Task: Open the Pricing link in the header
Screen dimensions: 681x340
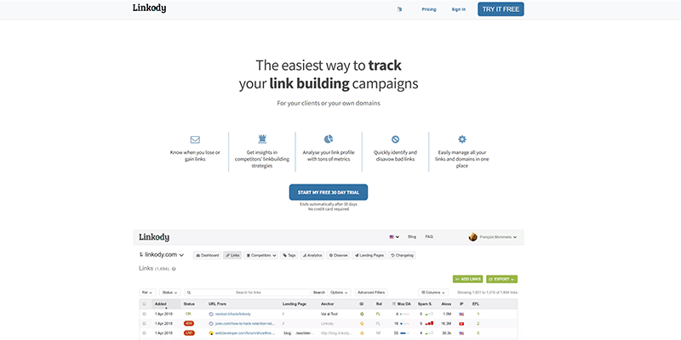Action: (429, 9)
